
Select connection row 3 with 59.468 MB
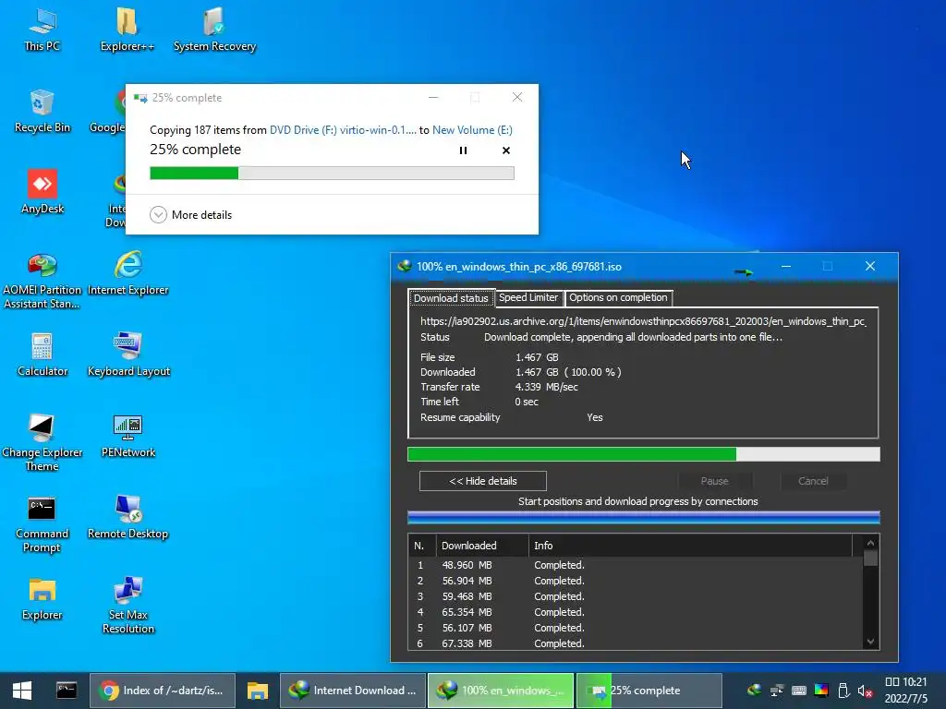(x=636, y=596)
